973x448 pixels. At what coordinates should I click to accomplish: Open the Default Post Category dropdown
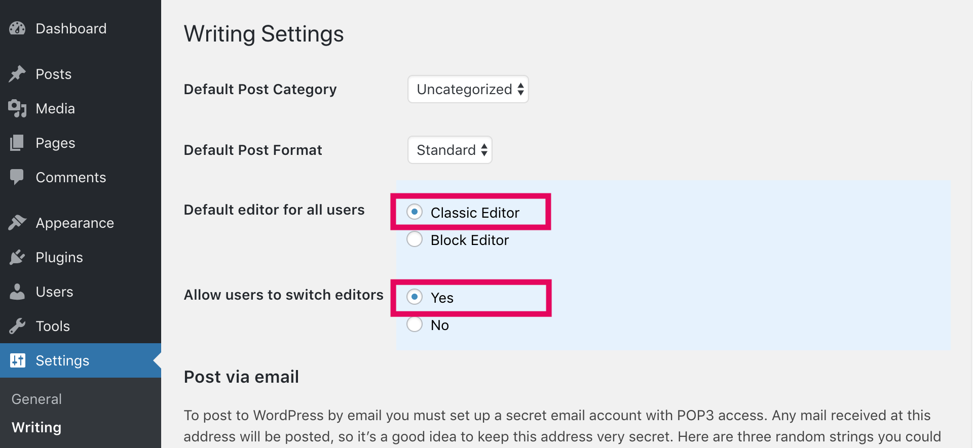[468, 89]
